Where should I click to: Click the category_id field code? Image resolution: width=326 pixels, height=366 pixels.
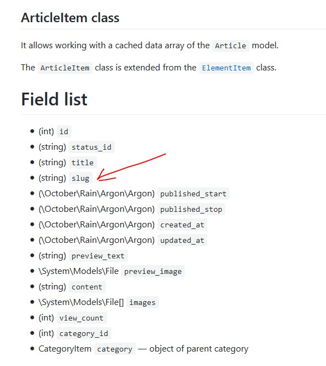point(84,333)
